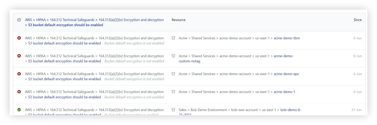Open 164.312(a)(2)(iv) Encryption and decryption in header
The height and width of the screenshot is (125, 377).
tap(131, 20)
